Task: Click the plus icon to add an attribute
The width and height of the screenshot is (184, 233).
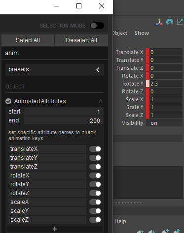Action: [55, 229]
